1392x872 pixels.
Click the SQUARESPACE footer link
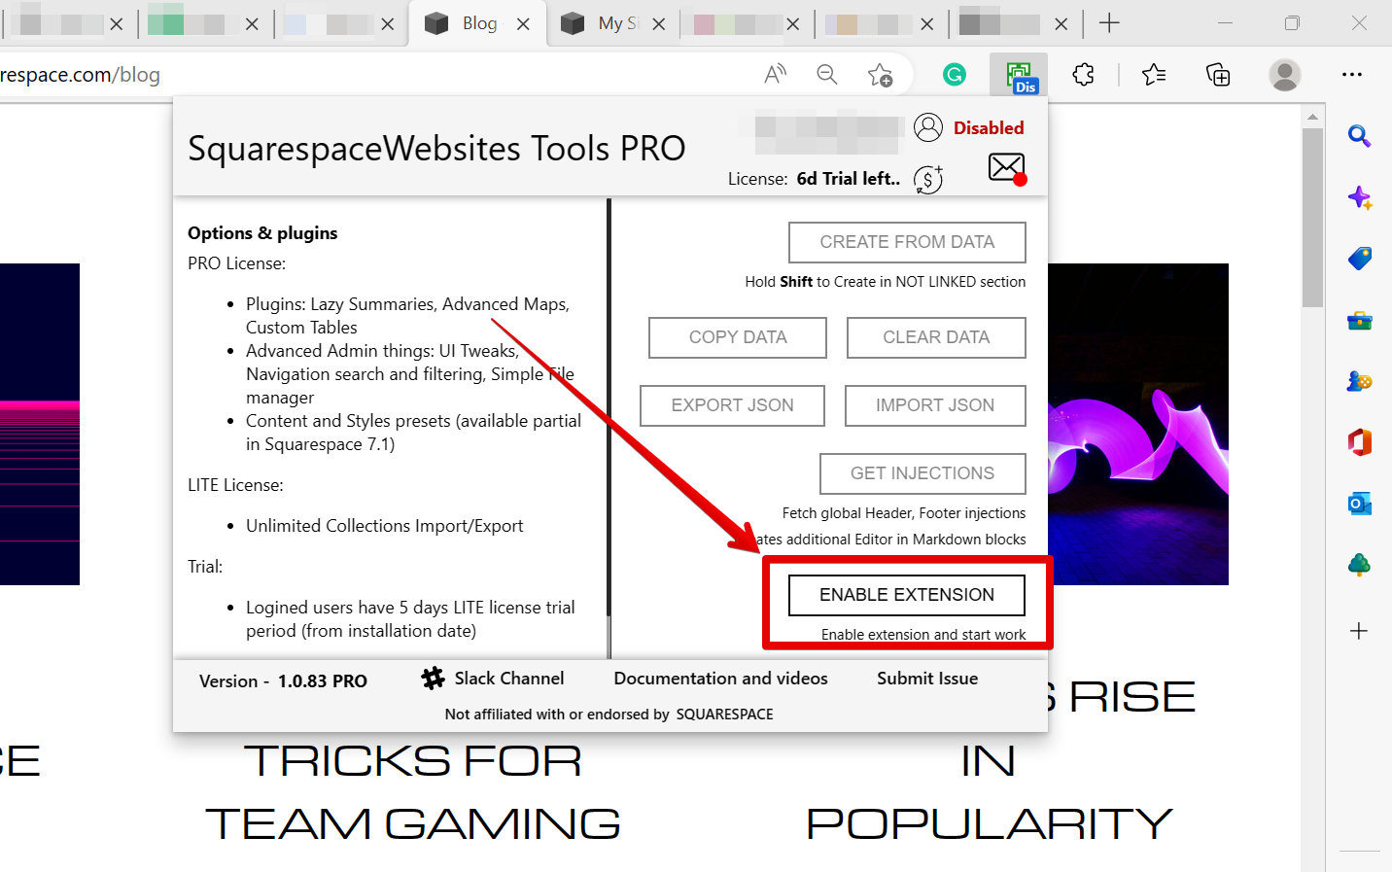click(724, 715)
